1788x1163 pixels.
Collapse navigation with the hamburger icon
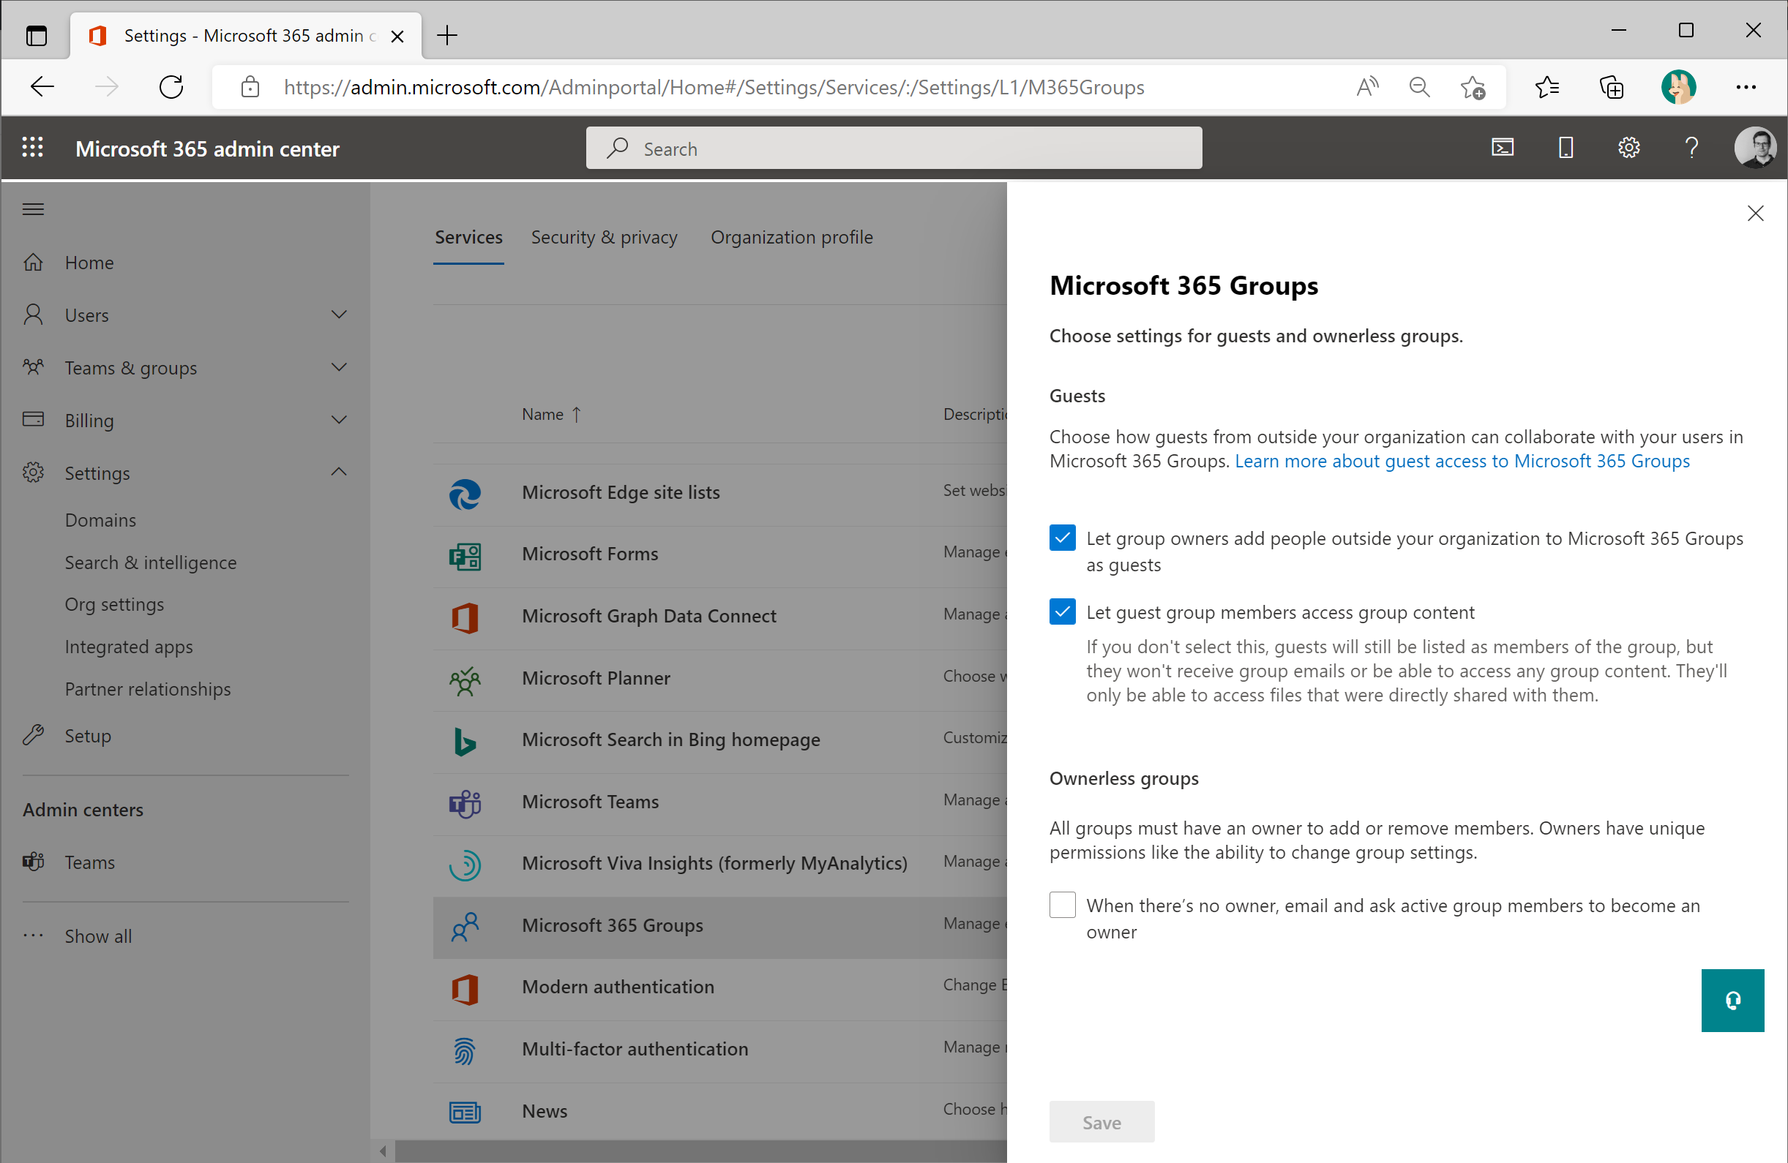point(33,208)
